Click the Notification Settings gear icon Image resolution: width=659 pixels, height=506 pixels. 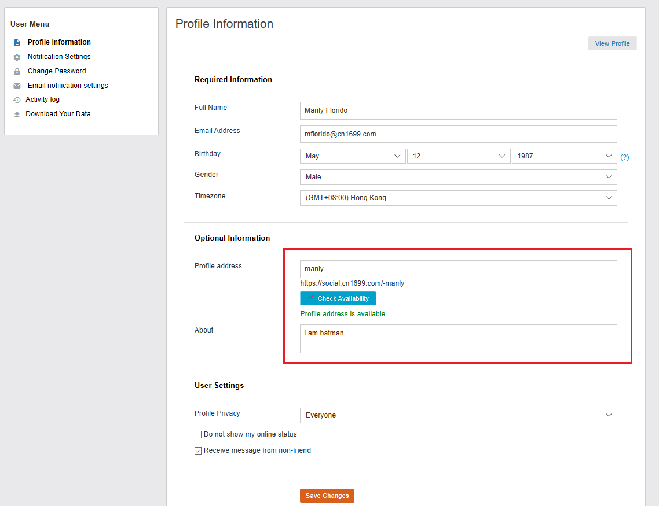(17, 57)
